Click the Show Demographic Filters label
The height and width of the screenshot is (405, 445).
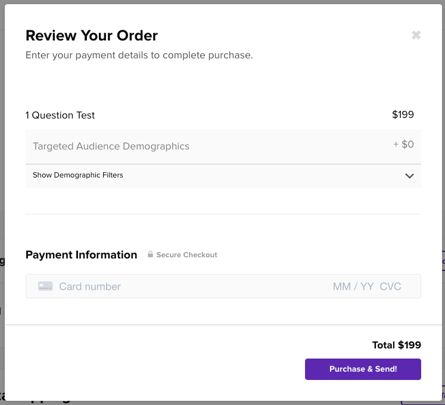click(x=78, y=175)
